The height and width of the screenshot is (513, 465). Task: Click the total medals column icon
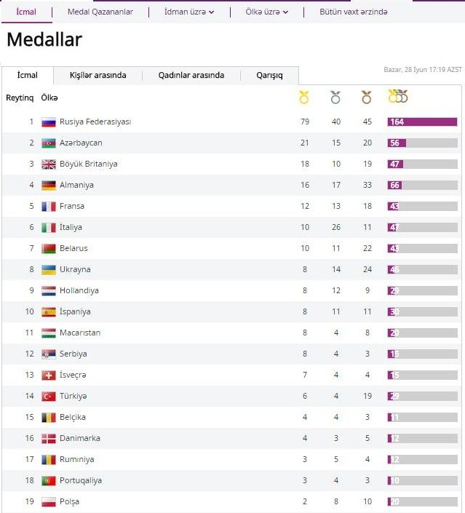coord(398,97)
